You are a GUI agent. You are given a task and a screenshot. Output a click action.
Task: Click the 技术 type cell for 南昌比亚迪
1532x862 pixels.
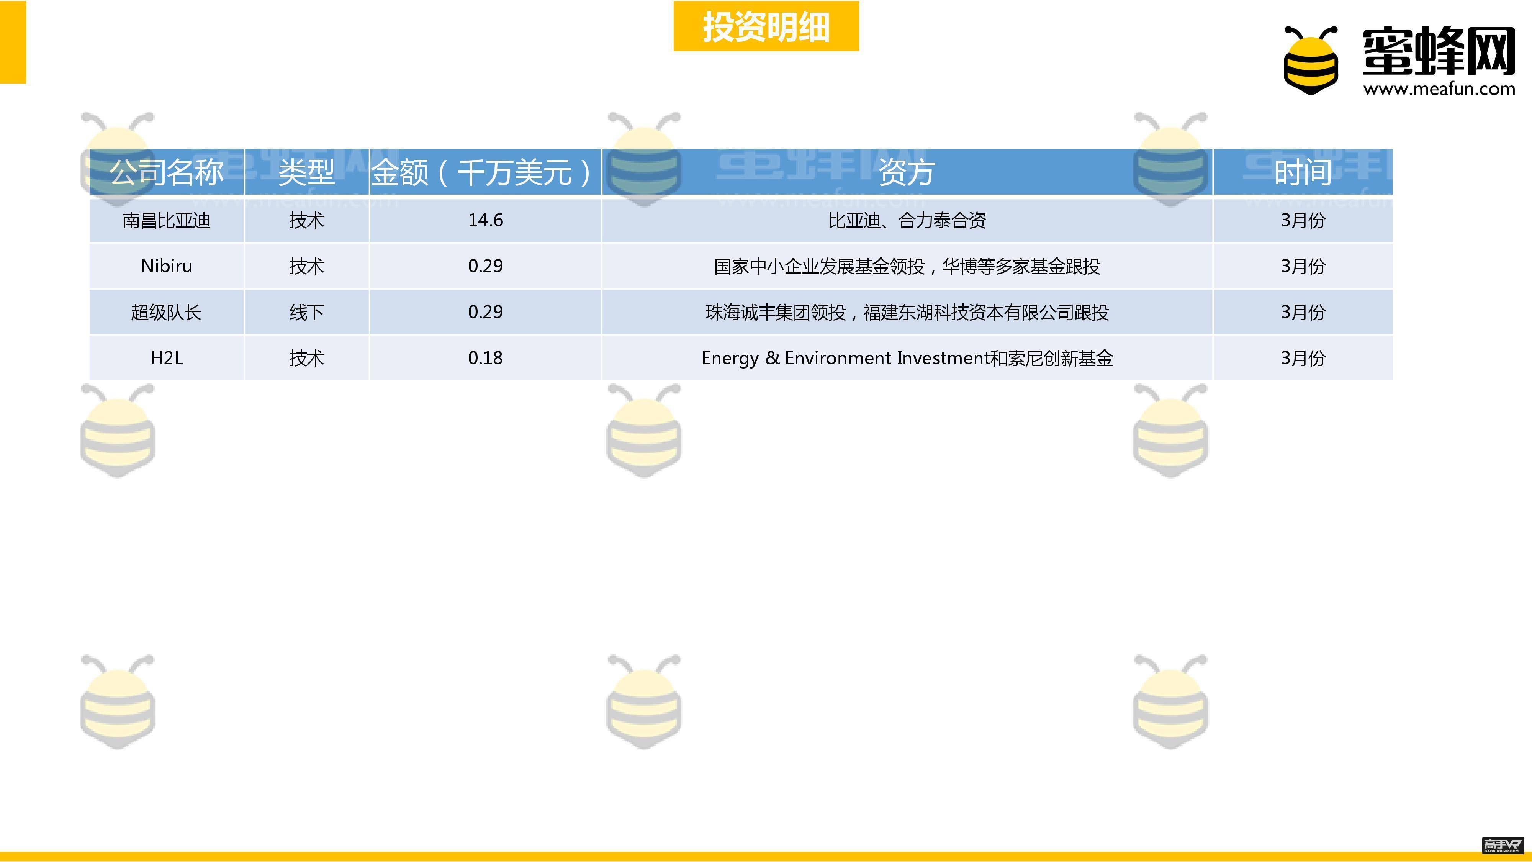coord(307,221)
